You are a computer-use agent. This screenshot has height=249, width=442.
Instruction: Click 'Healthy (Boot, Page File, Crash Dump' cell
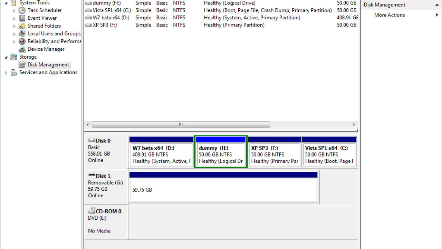(268, 10)
